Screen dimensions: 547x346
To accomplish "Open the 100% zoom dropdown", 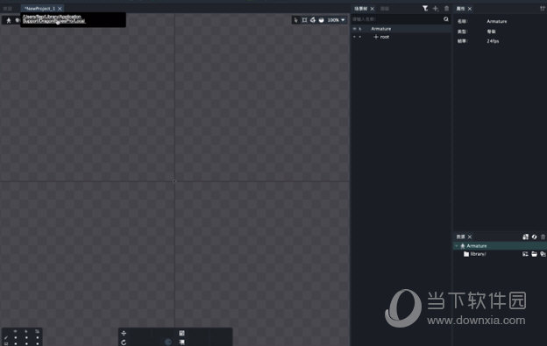I will [x=337, y=20].
